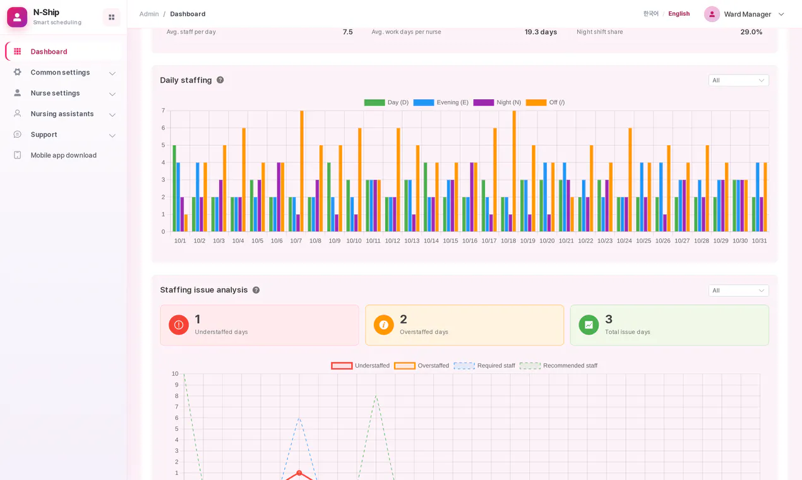The height and width of the screenshot is (480, 802).
Task: Open help tooltip beside Daily staffing
Action: point(220,80)
